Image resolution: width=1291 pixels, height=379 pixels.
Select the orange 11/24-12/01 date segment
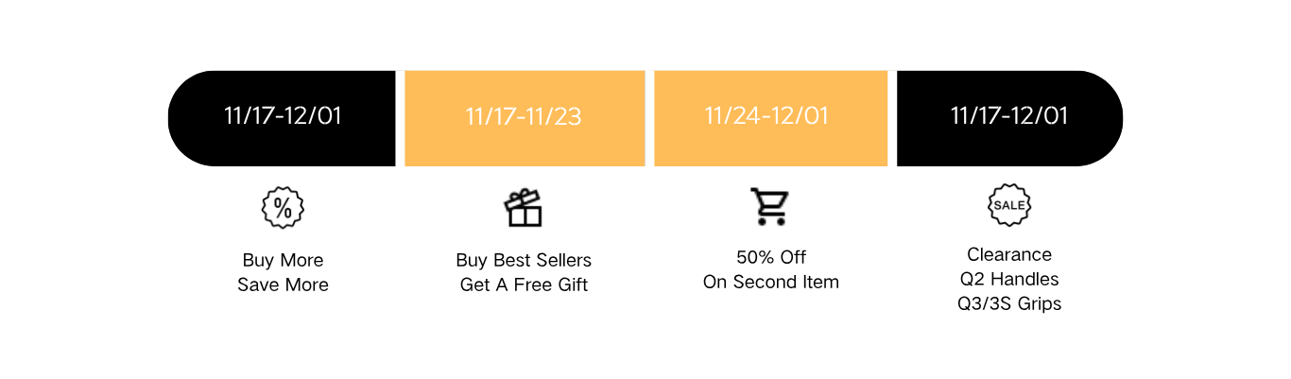(766, 116)
